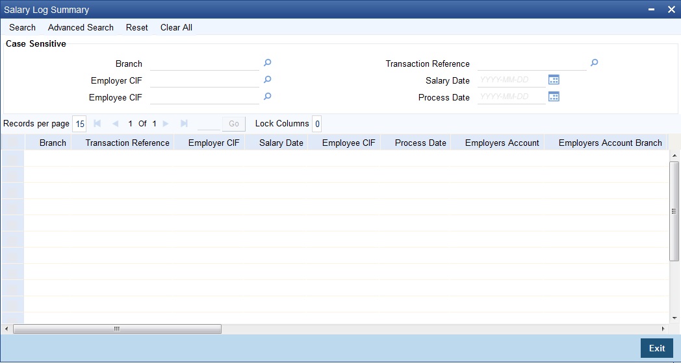The height and width of the screenshot is (363, 681).
Task: Go to first page of records
Action: [97, 123]
